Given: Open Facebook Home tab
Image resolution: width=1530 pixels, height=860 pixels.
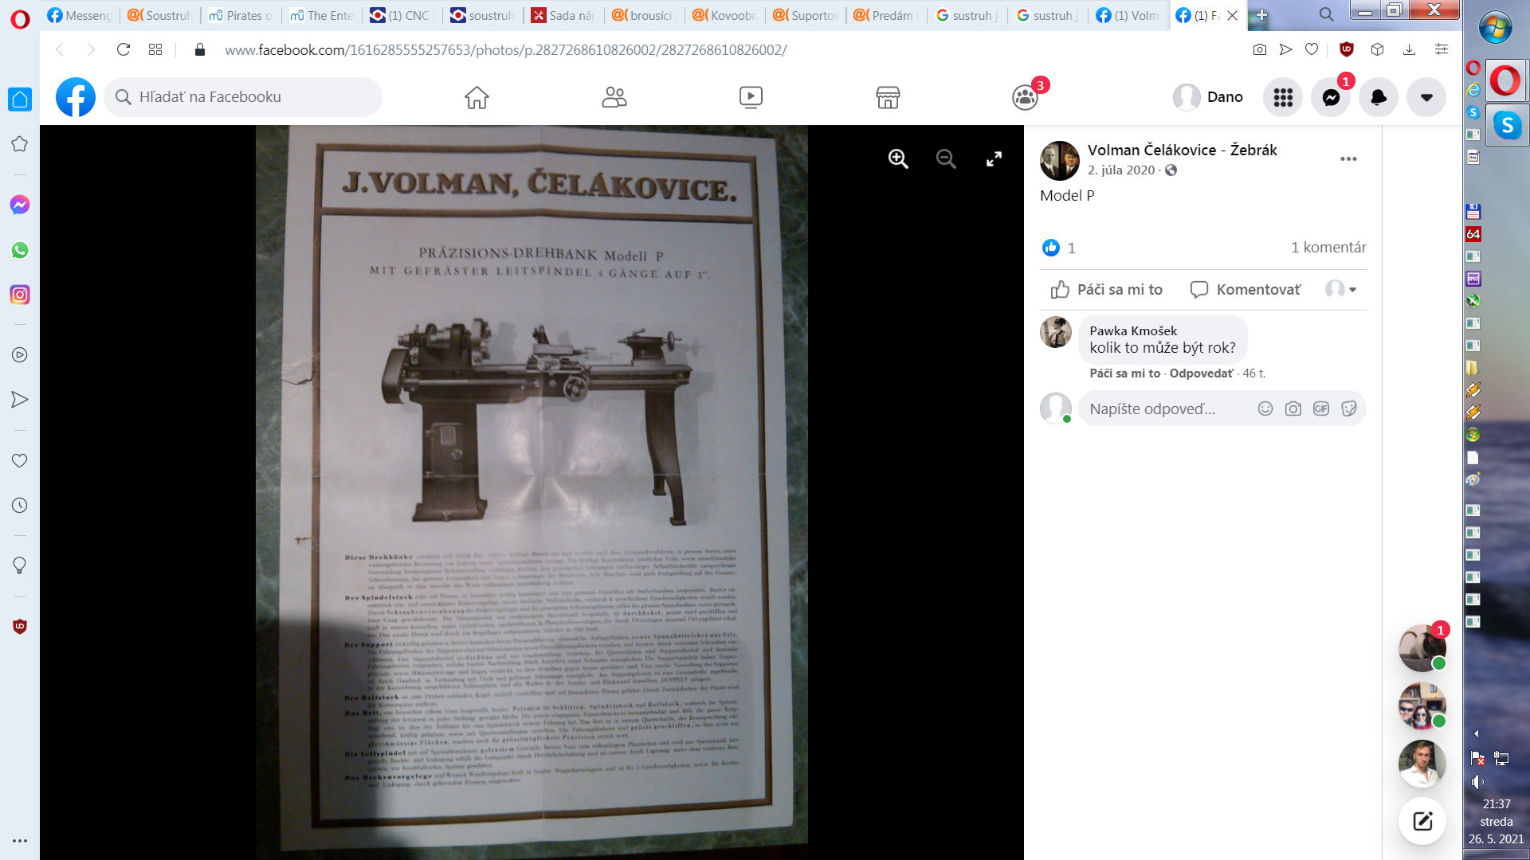Looking at the screenshot, I should point(477,97).
